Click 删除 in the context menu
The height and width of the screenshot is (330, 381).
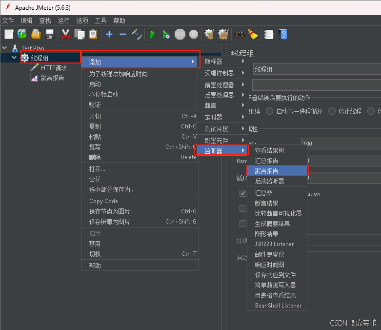pyautogui.click(x=140, y=157)
